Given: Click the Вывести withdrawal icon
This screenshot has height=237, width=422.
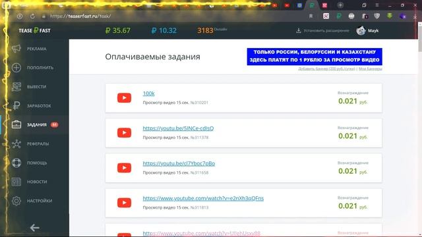Looking at the screenshot, I should pyautogui.click(x=16, y=86).
